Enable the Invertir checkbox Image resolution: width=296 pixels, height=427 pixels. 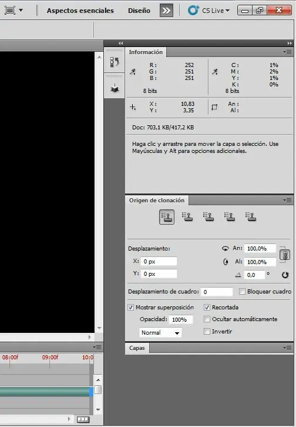pyautogui.click(x=207, y=331)
